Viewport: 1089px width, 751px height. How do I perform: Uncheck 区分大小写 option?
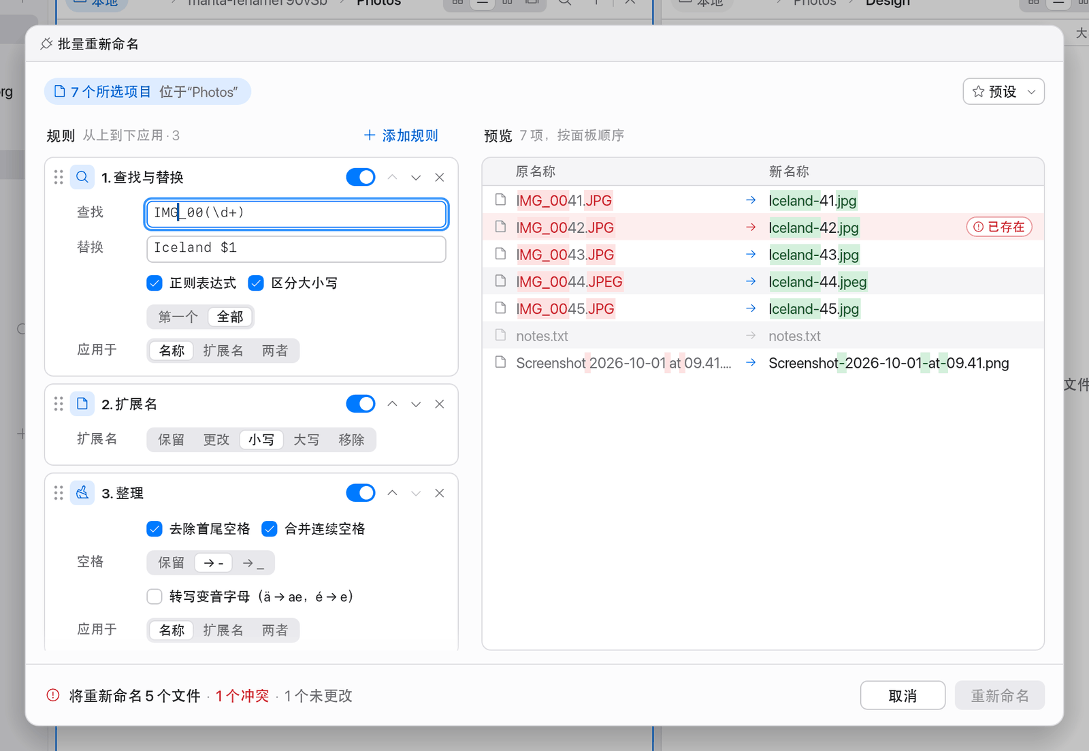coord(256,283)
